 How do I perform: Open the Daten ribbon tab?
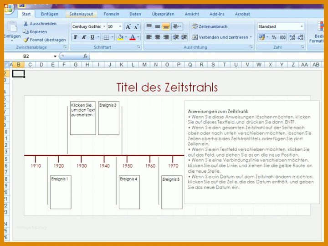coord(135,14)
